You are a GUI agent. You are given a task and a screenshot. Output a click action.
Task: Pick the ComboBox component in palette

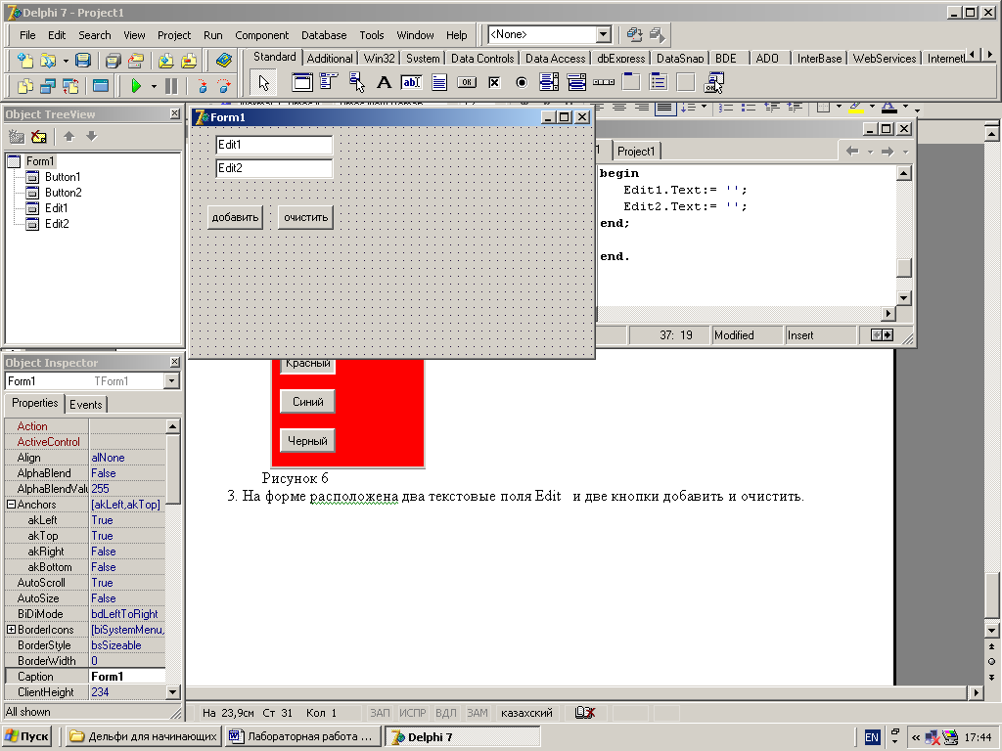tap(576, 82)
